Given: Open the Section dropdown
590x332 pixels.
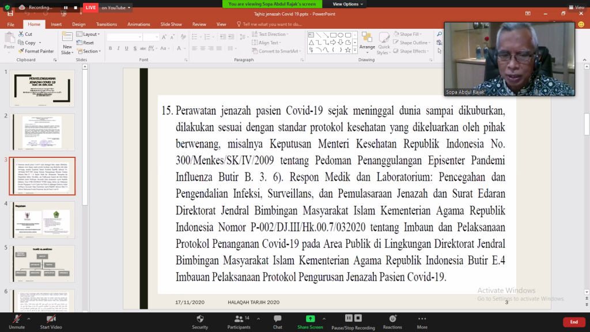Looking at the screenshot, I should click(x=89, y=51).
